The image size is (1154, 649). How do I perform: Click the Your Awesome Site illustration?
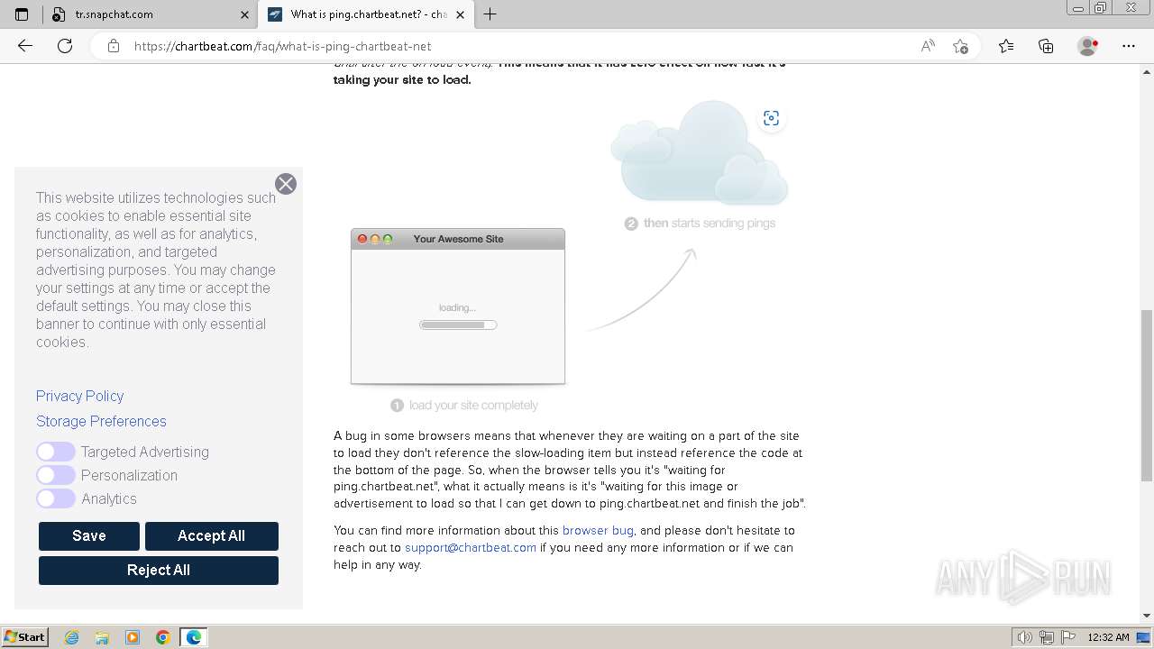coord(458,306)
